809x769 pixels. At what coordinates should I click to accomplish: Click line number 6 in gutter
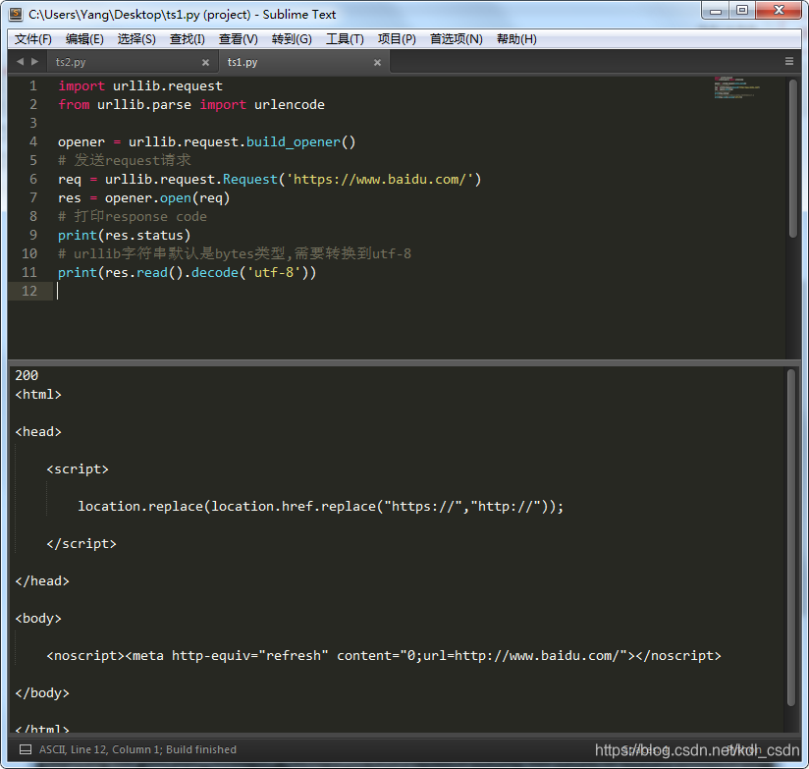coord(33,179)
